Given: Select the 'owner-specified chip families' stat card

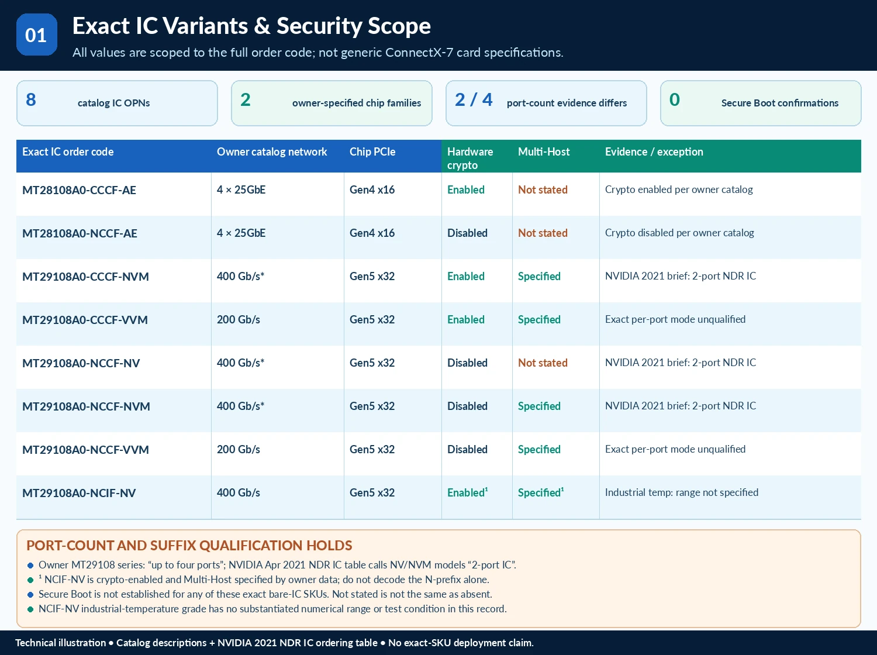Looking at the screenshot, I should coord(332,103).
